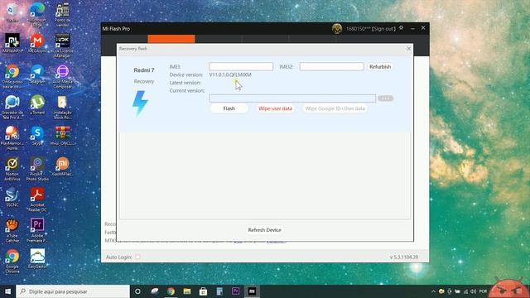The image size is (530, 298).
Task: Open Google Chrome desktop shortcut
Action: (x=12, y=261)
